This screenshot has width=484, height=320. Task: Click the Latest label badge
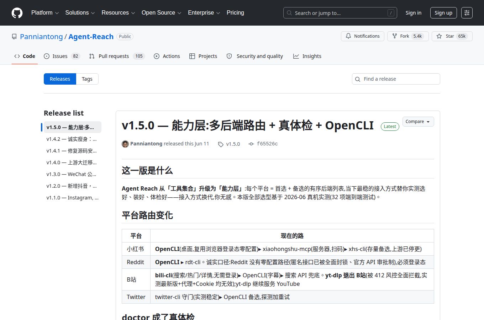[390, 127]
